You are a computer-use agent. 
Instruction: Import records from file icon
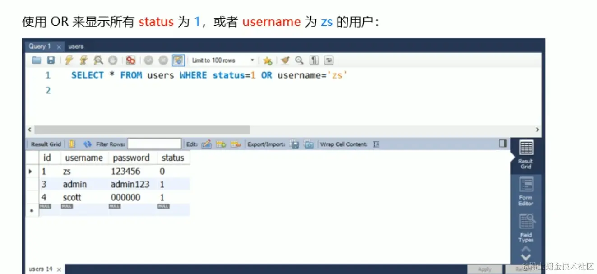[x=309, y=144]
